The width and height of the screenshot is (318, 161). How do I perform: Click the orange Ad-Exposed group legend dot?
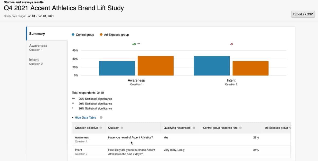click(101, 35)
